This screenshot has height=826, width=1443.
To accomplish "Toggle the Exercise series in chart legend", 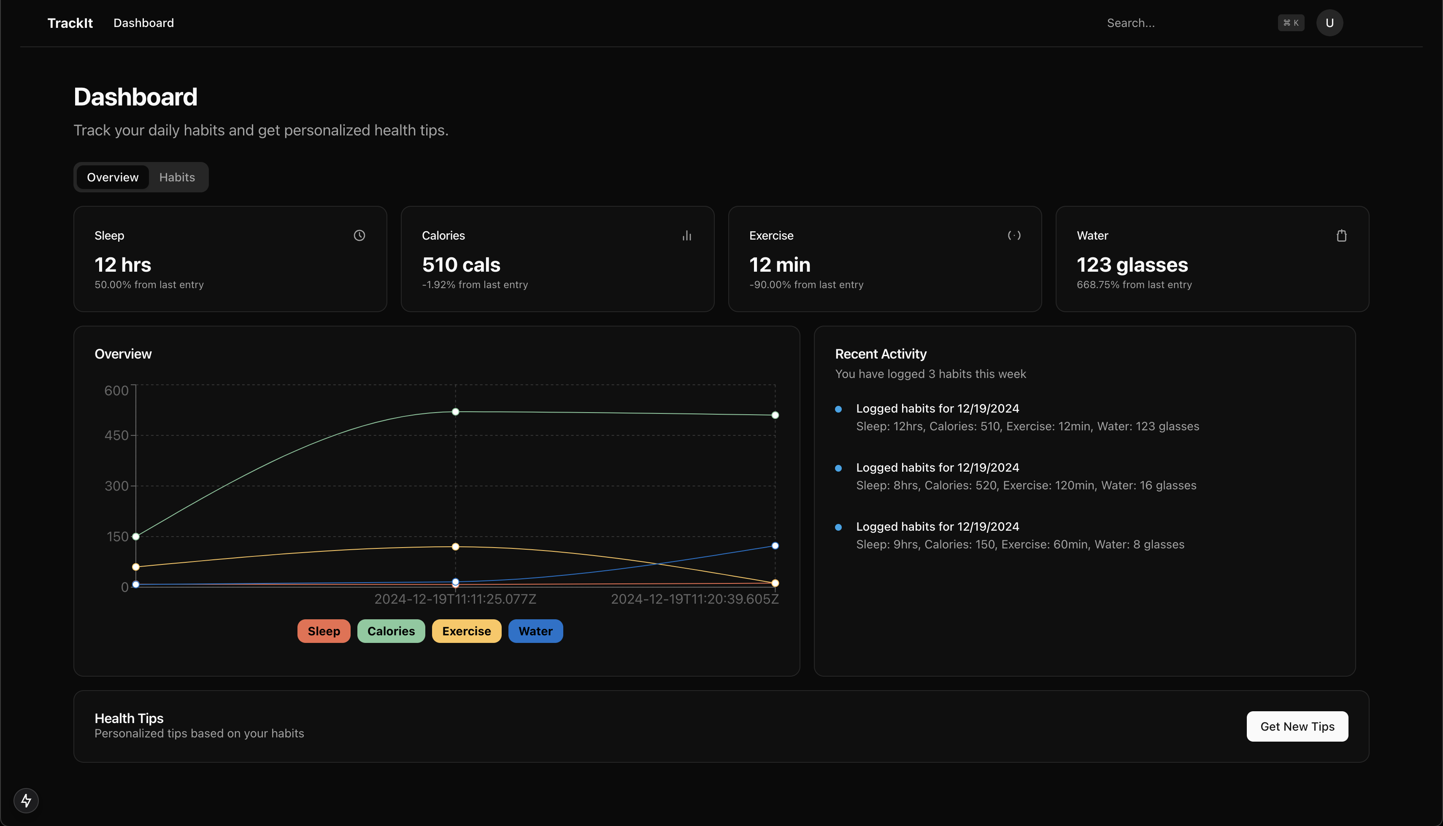I will point(466,631).
